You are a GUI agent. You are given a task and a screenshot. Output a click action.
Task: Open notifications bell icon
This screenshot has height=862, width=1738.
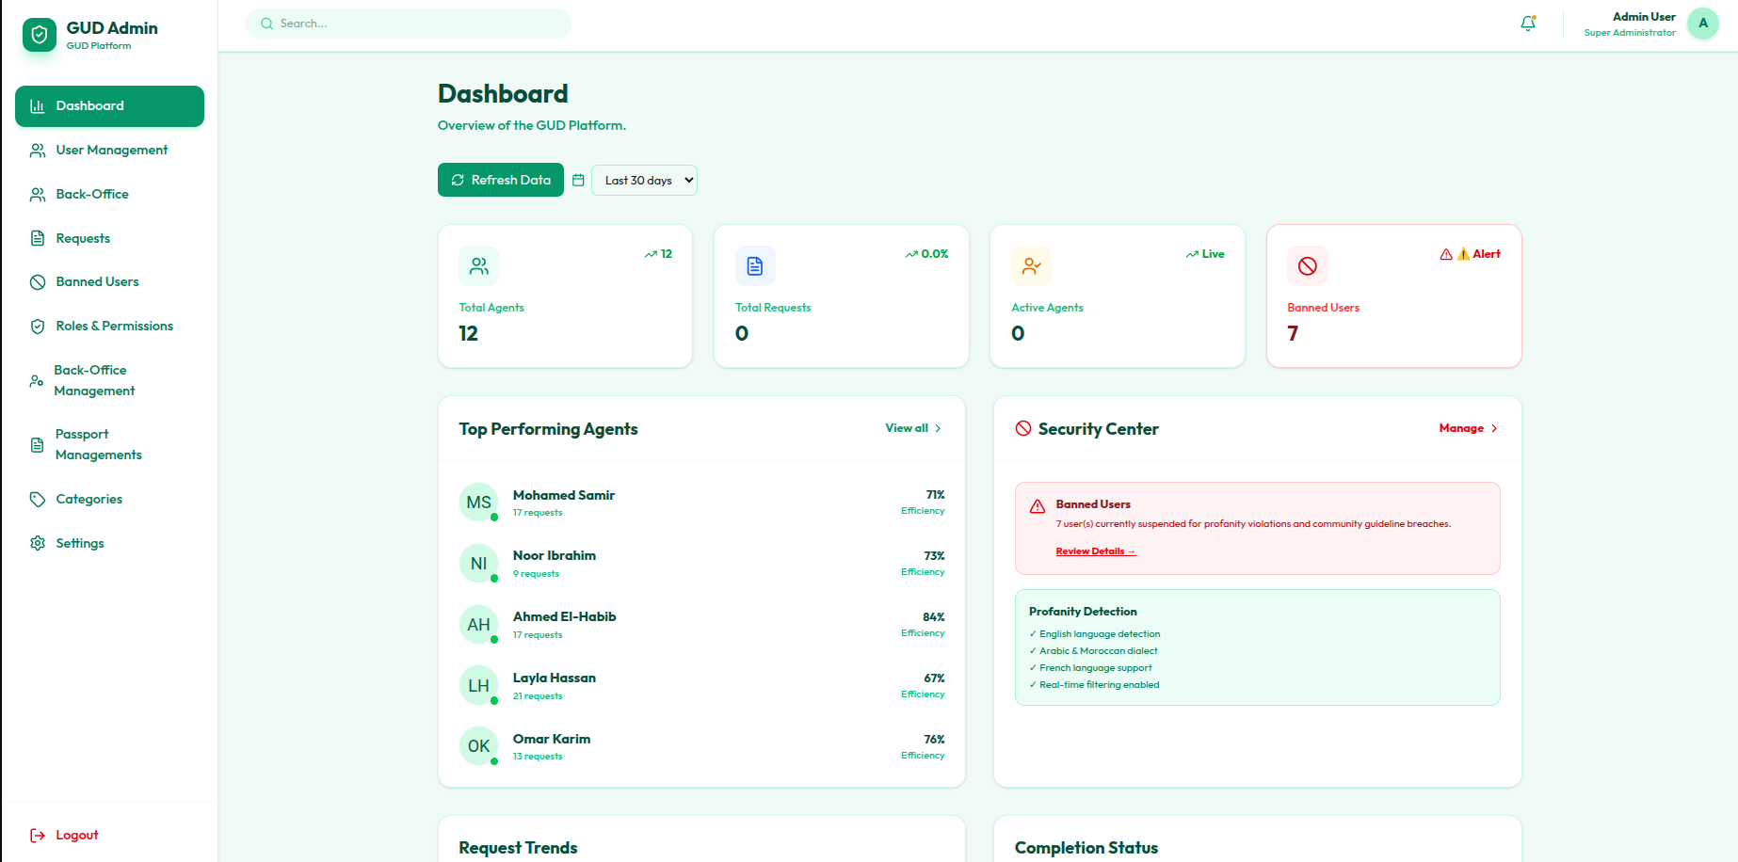point(1528,24)
